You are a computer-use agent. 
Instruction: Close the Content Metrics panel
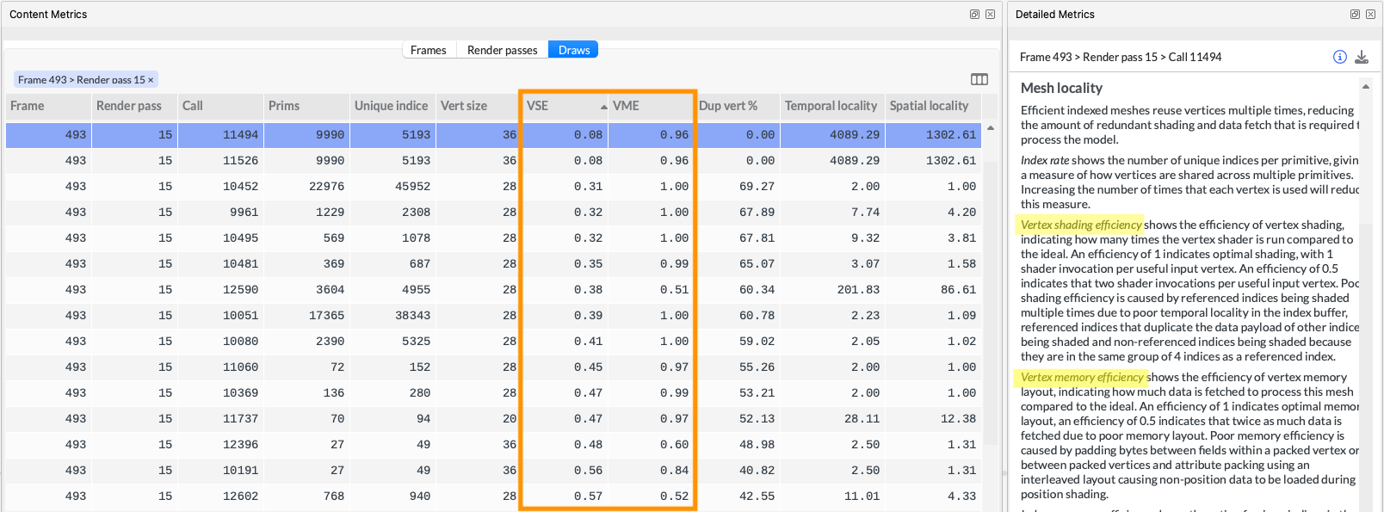tap(991, 15)
